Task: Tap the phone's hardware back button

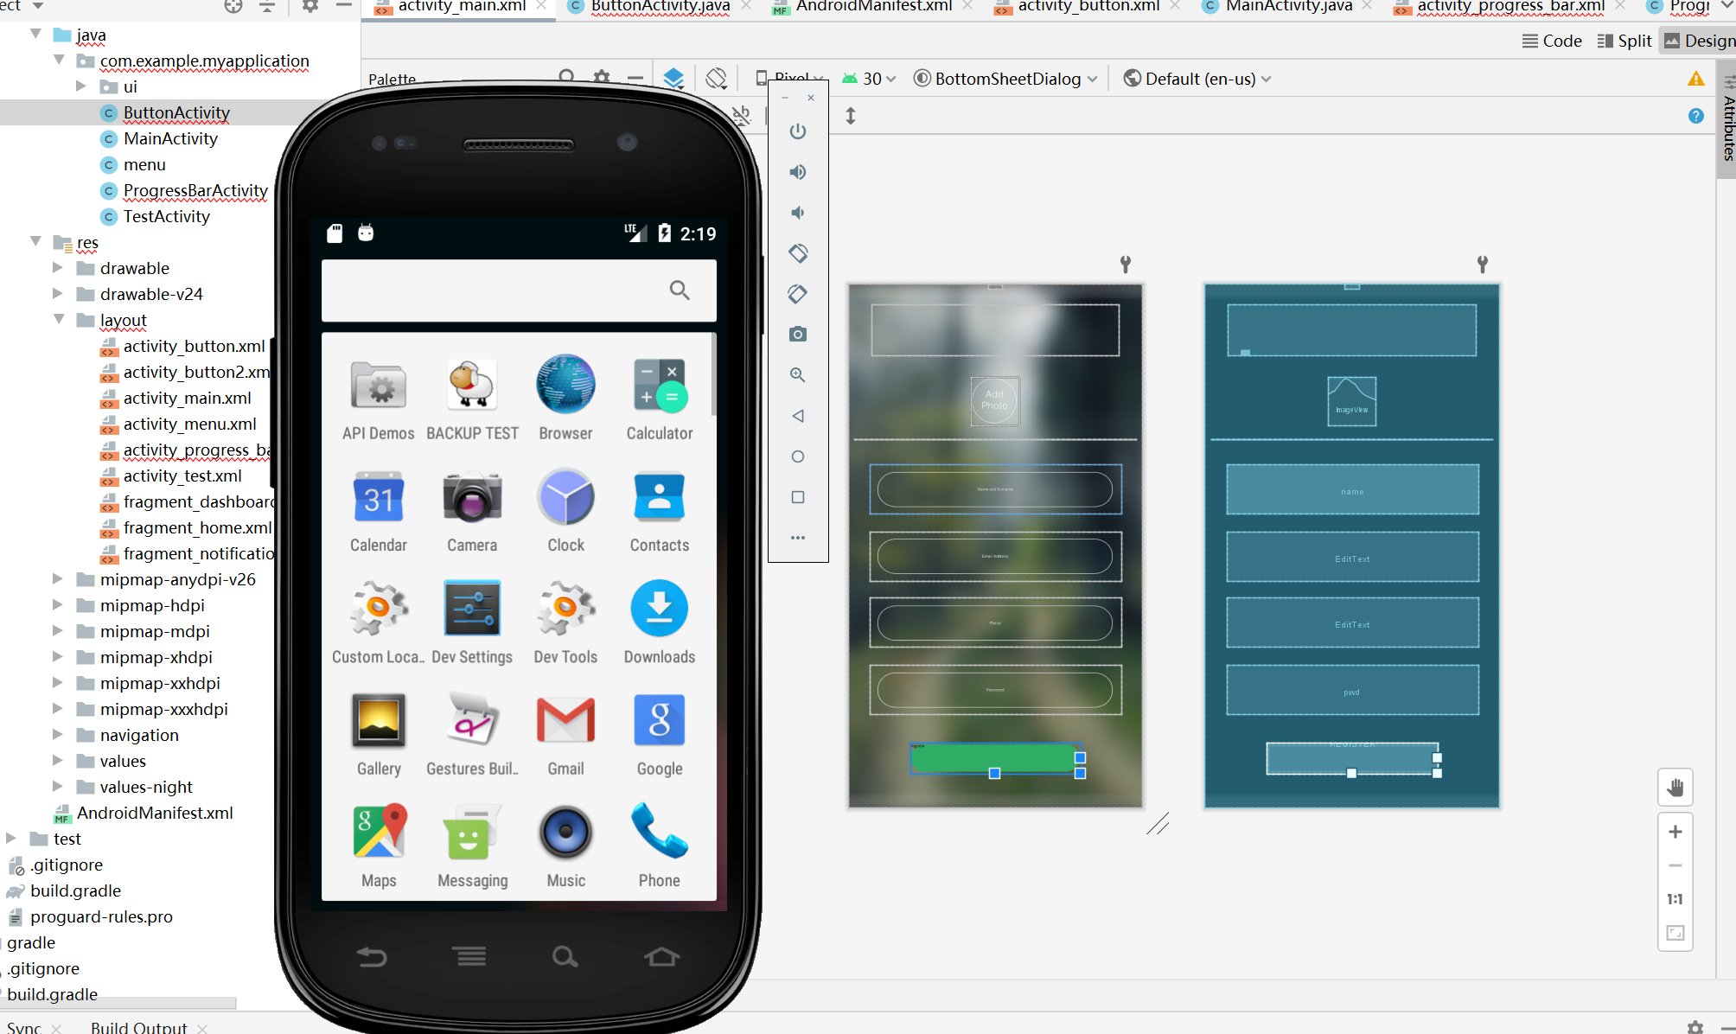Action: click(372, 956)
